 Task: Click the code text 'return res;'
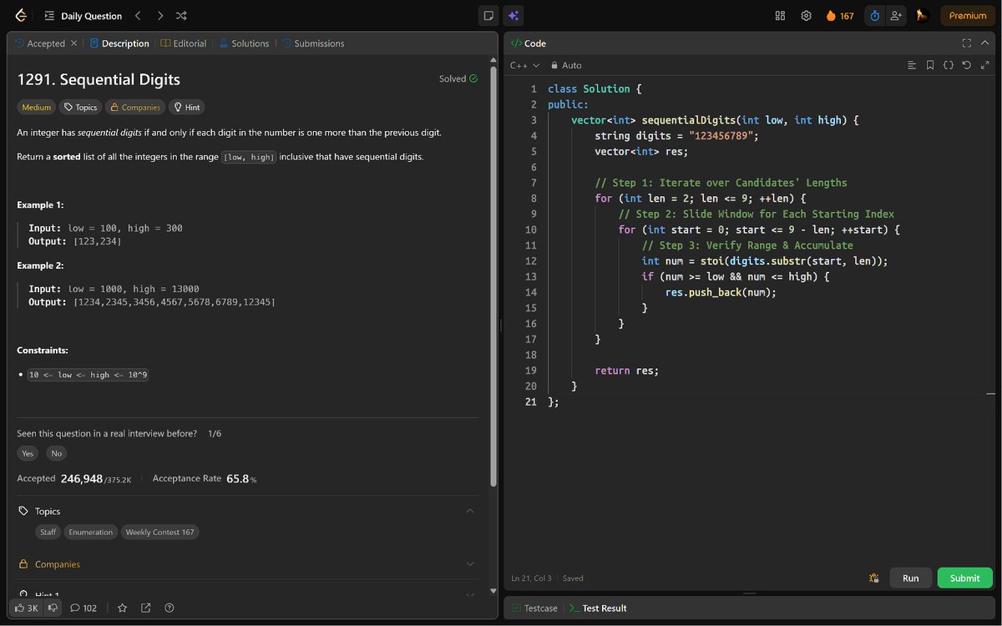(626, 371)
